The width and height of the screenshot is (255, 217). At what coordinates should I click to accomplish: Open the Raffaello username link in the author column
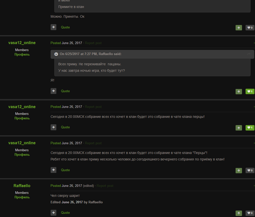(x=22, y=186)
